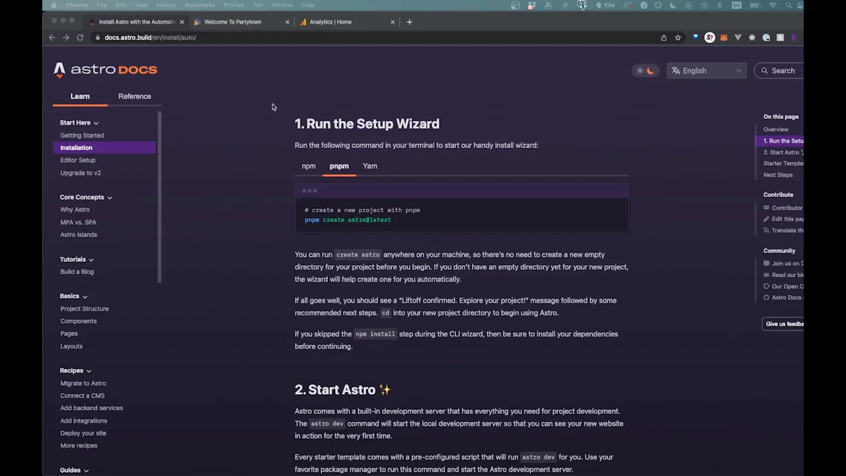Jump to Overview in page outline
846x476 pixels.
tap(775, 130)
